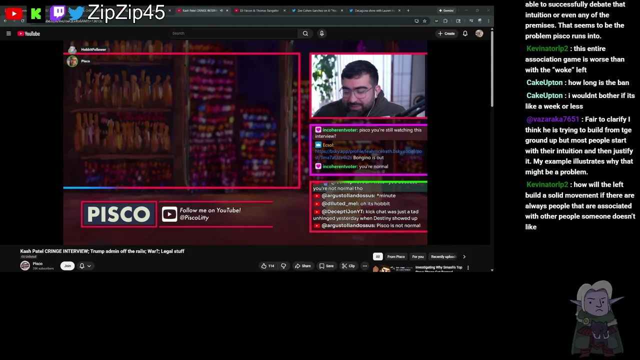The height and width of the screenshot is (360, 640).
Task: Open the Pisco channel avatar
Action: tap(25, 266)
